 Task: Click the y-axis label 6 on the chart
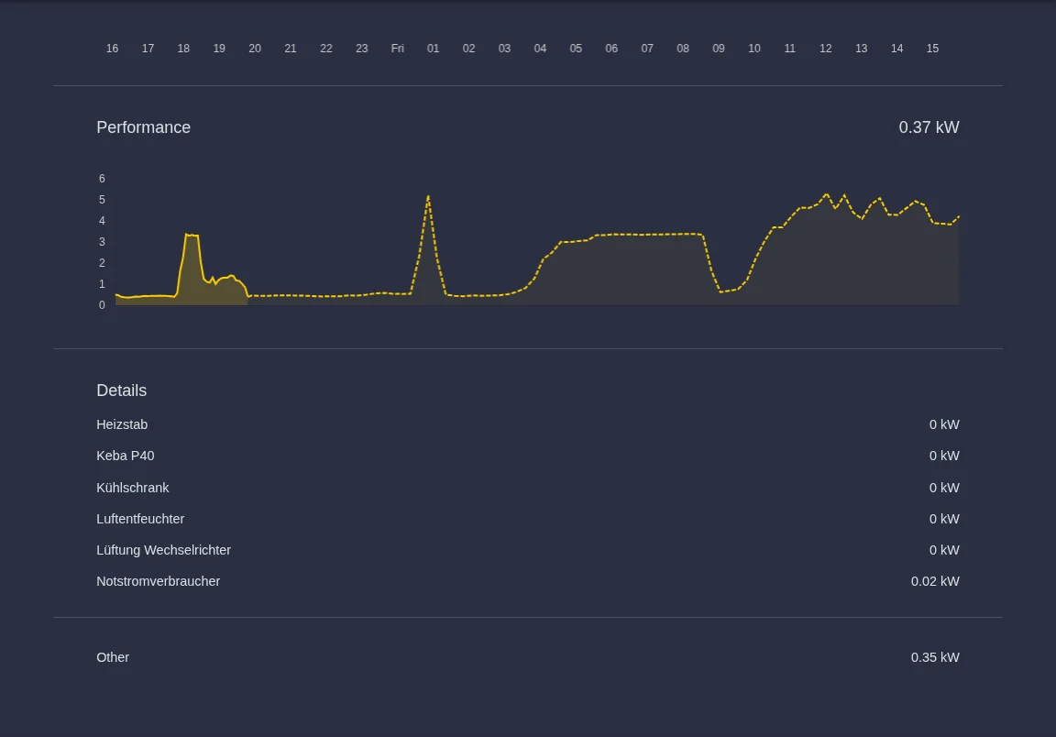103,179
